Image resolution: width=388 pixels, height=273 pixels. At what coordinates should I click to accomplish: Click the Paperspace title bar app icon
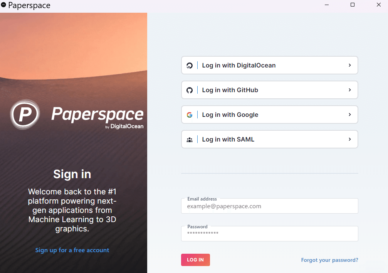(x=3, y=5)
